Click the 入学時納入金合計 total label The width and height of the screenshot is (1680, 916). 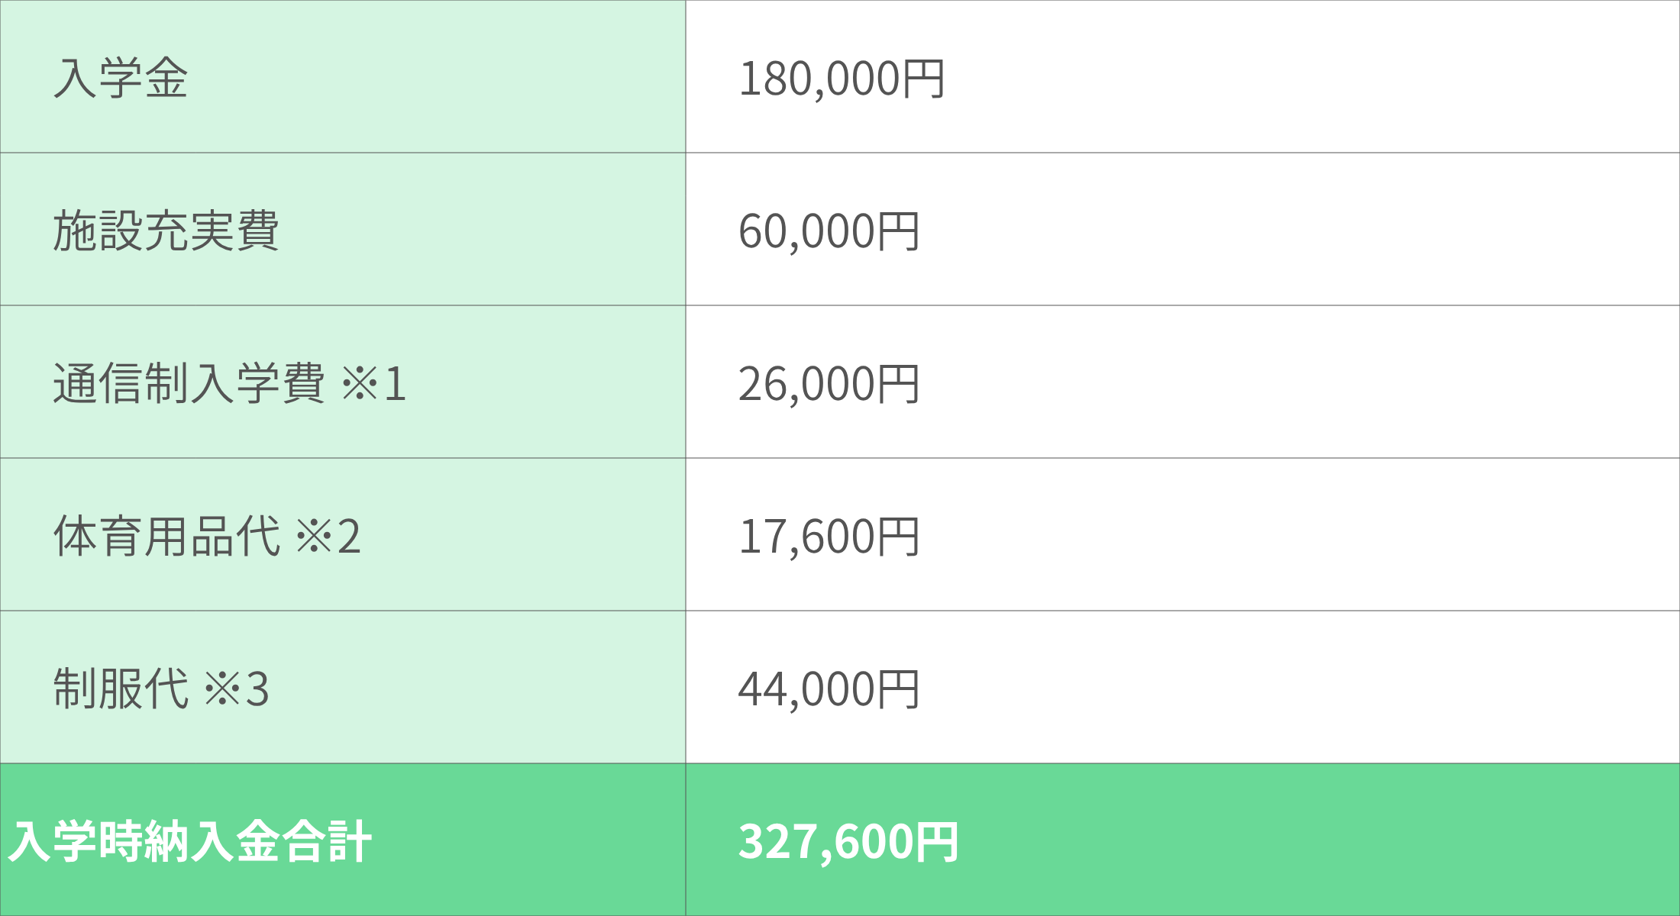[x=189, y=841]
